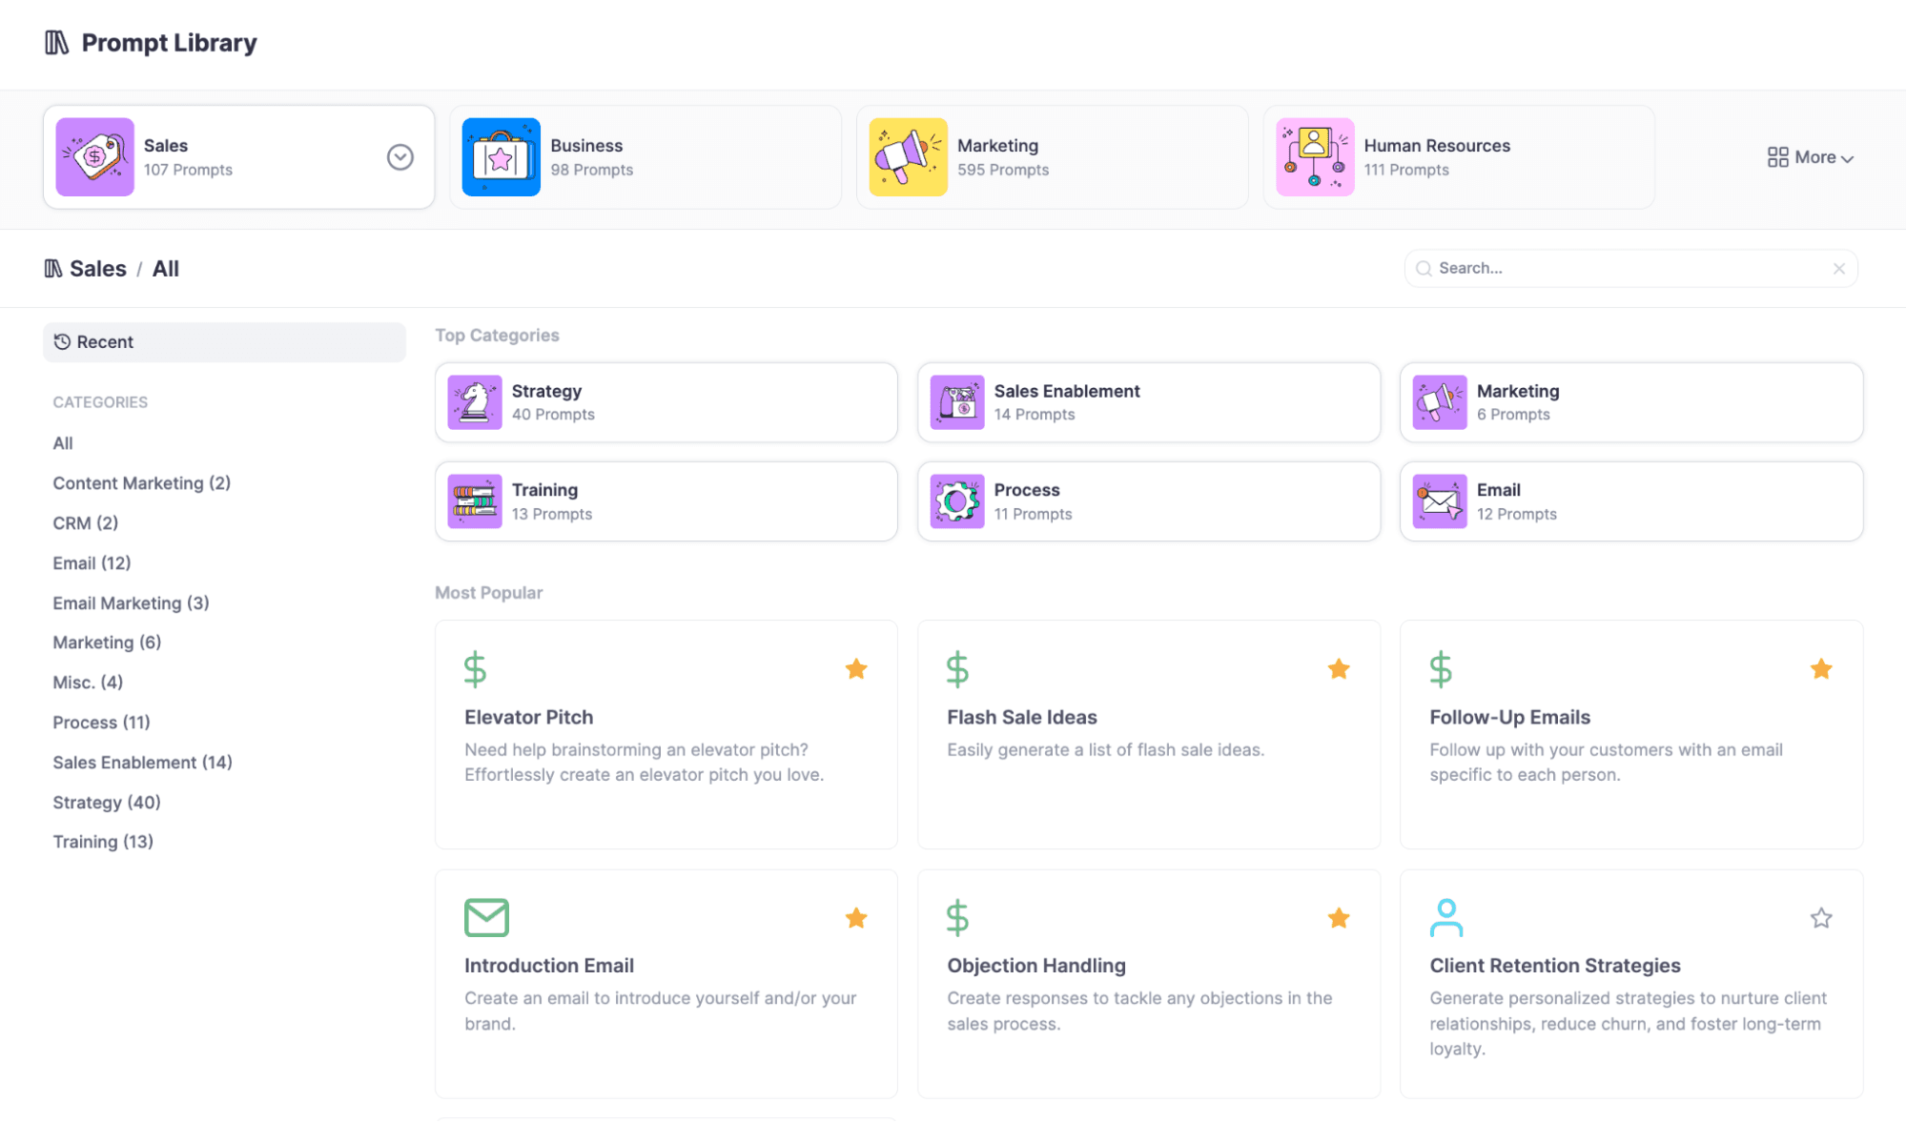This screenshot has height=1123, width=1906.
Task: Focus the Search input field
Action: click(1621, 269)
